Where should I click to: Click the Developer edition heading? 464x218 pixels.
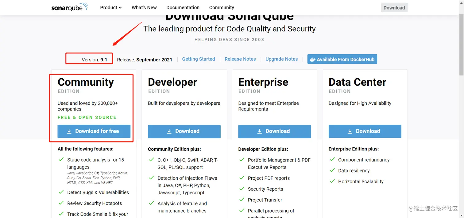pos(172,82)
